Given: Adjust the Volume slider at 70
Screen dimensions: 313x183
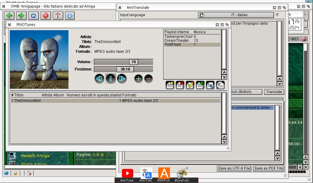Looking at the screenshot, I should (x=134, y=62).
